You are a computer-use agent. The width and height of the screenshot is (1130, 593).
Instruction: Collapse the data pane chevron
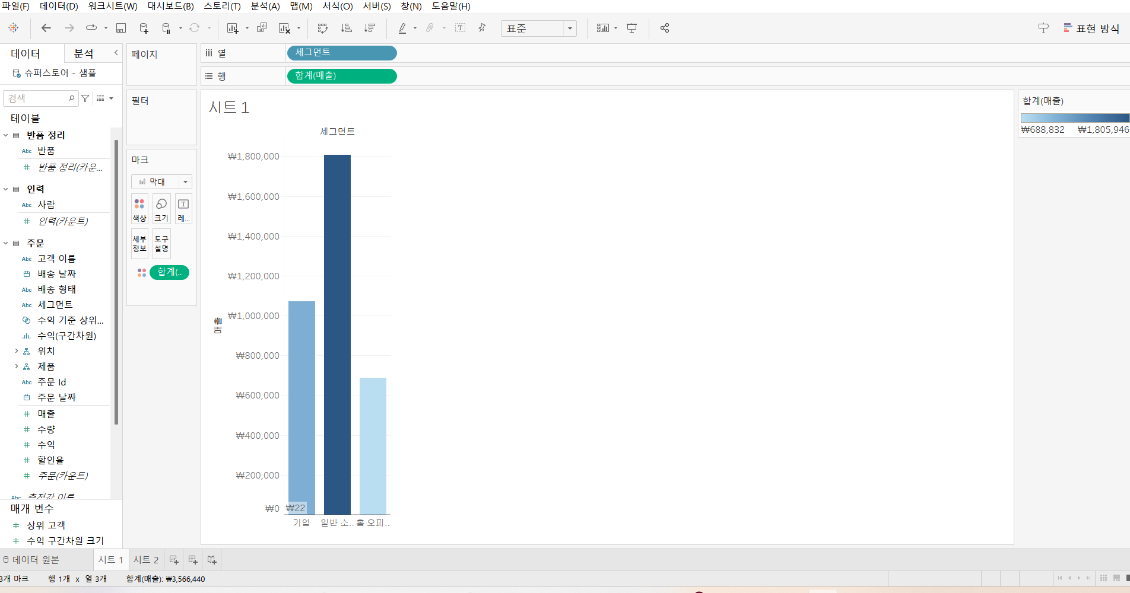pos(116,53)
